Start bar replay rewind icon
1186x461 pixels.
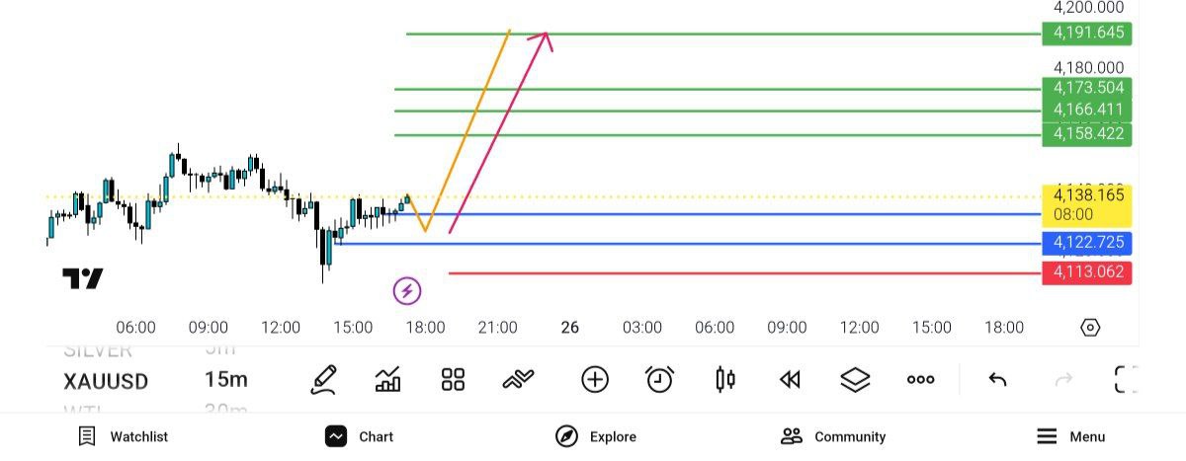pyautogui.click(x=790, y=380)
